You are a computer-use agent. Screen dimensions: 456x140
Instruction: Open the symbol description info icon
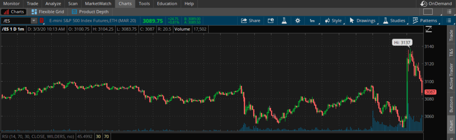tap(271, 20)
